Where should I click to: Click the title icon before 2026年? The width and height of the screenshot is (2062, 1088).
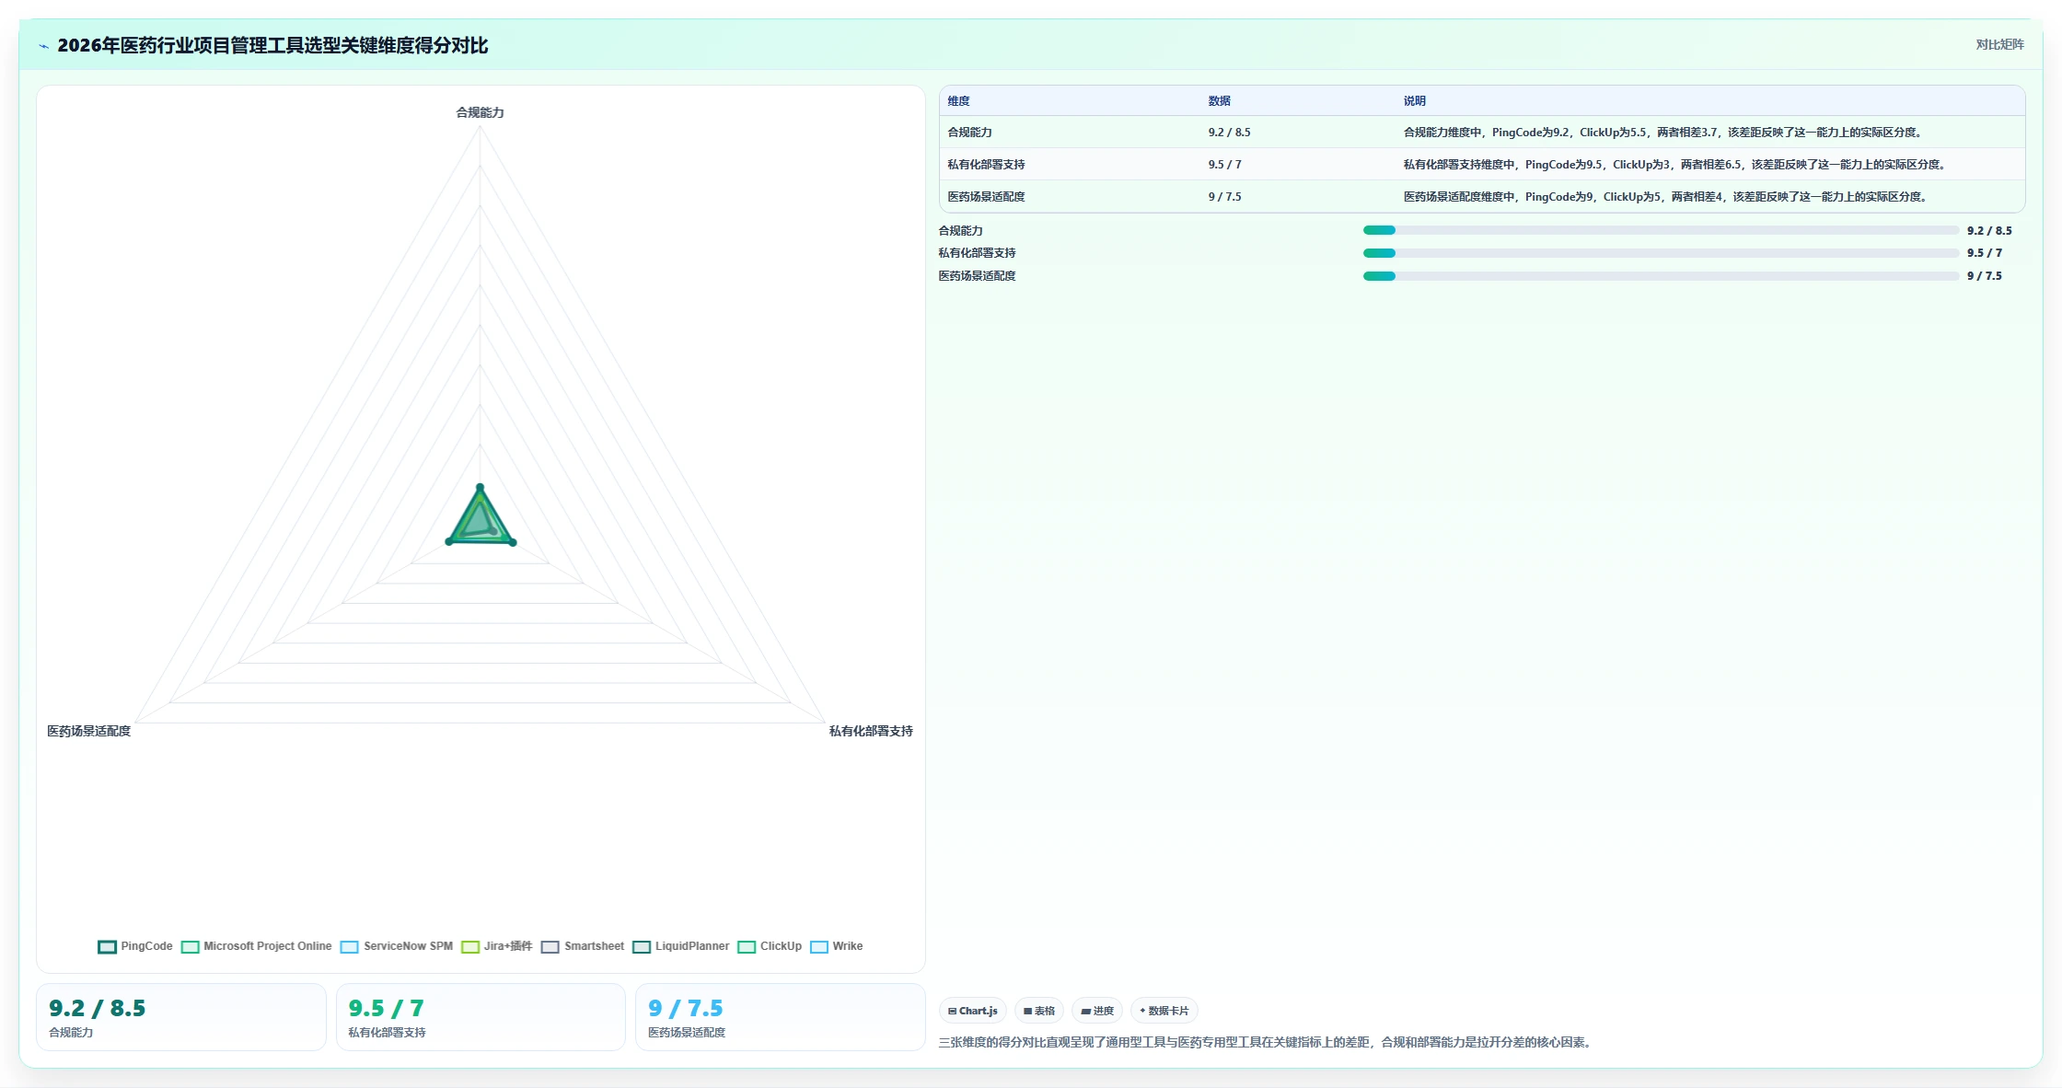point(43,46)
